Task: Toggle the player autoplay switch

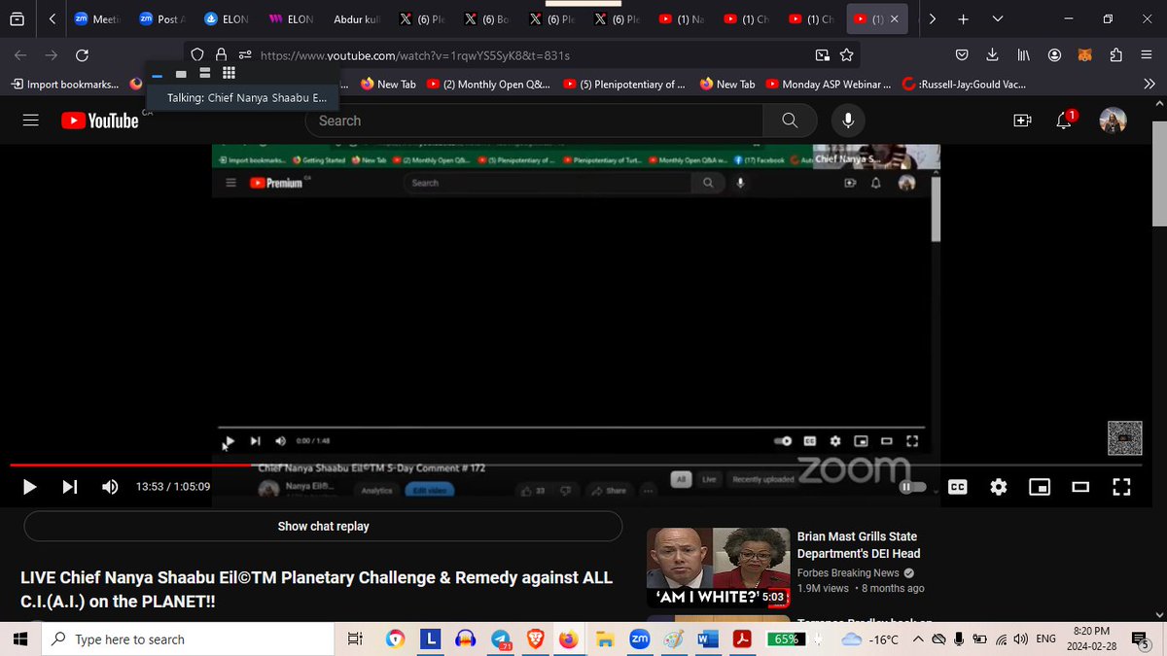Action: click(912, 487)
